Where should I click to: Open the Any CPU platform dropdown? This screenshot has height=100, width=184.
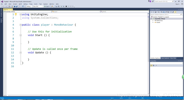38,6
